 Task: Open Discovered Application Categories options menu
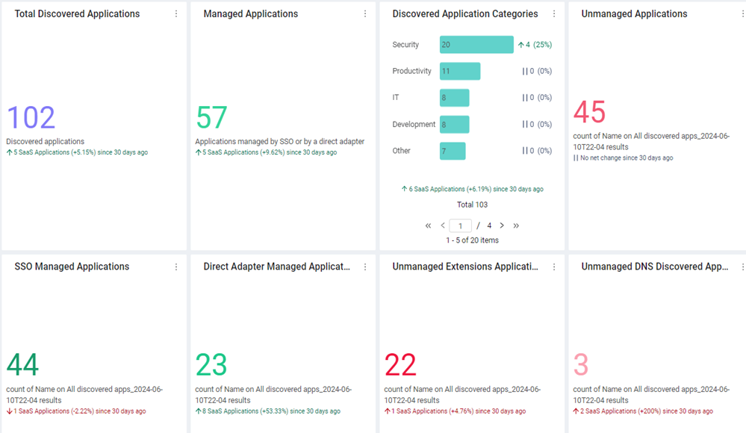(554, 13)
